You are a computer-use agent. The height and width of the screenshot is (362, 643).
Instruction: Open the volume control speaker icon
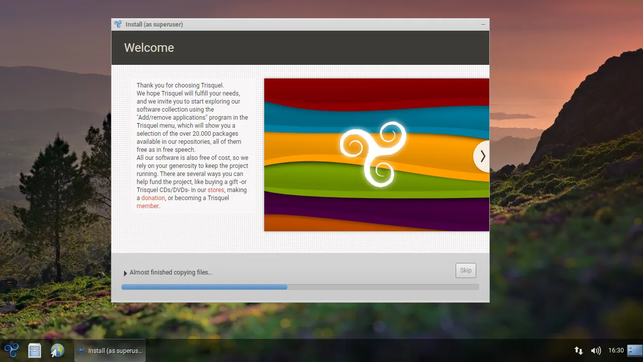pyautogui.click(x=596, y=350)
